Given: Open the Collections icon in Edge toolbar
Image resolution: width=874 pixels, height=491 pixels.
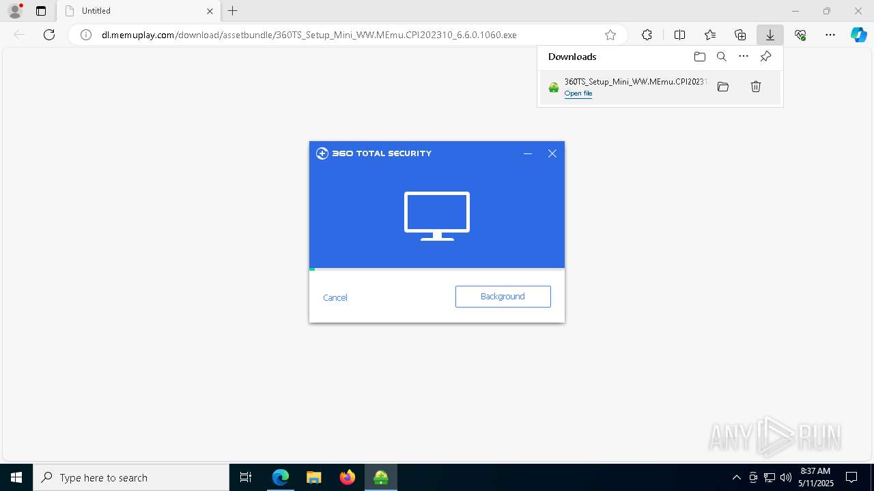Looking at the screenshot, I should pos(740,35).
